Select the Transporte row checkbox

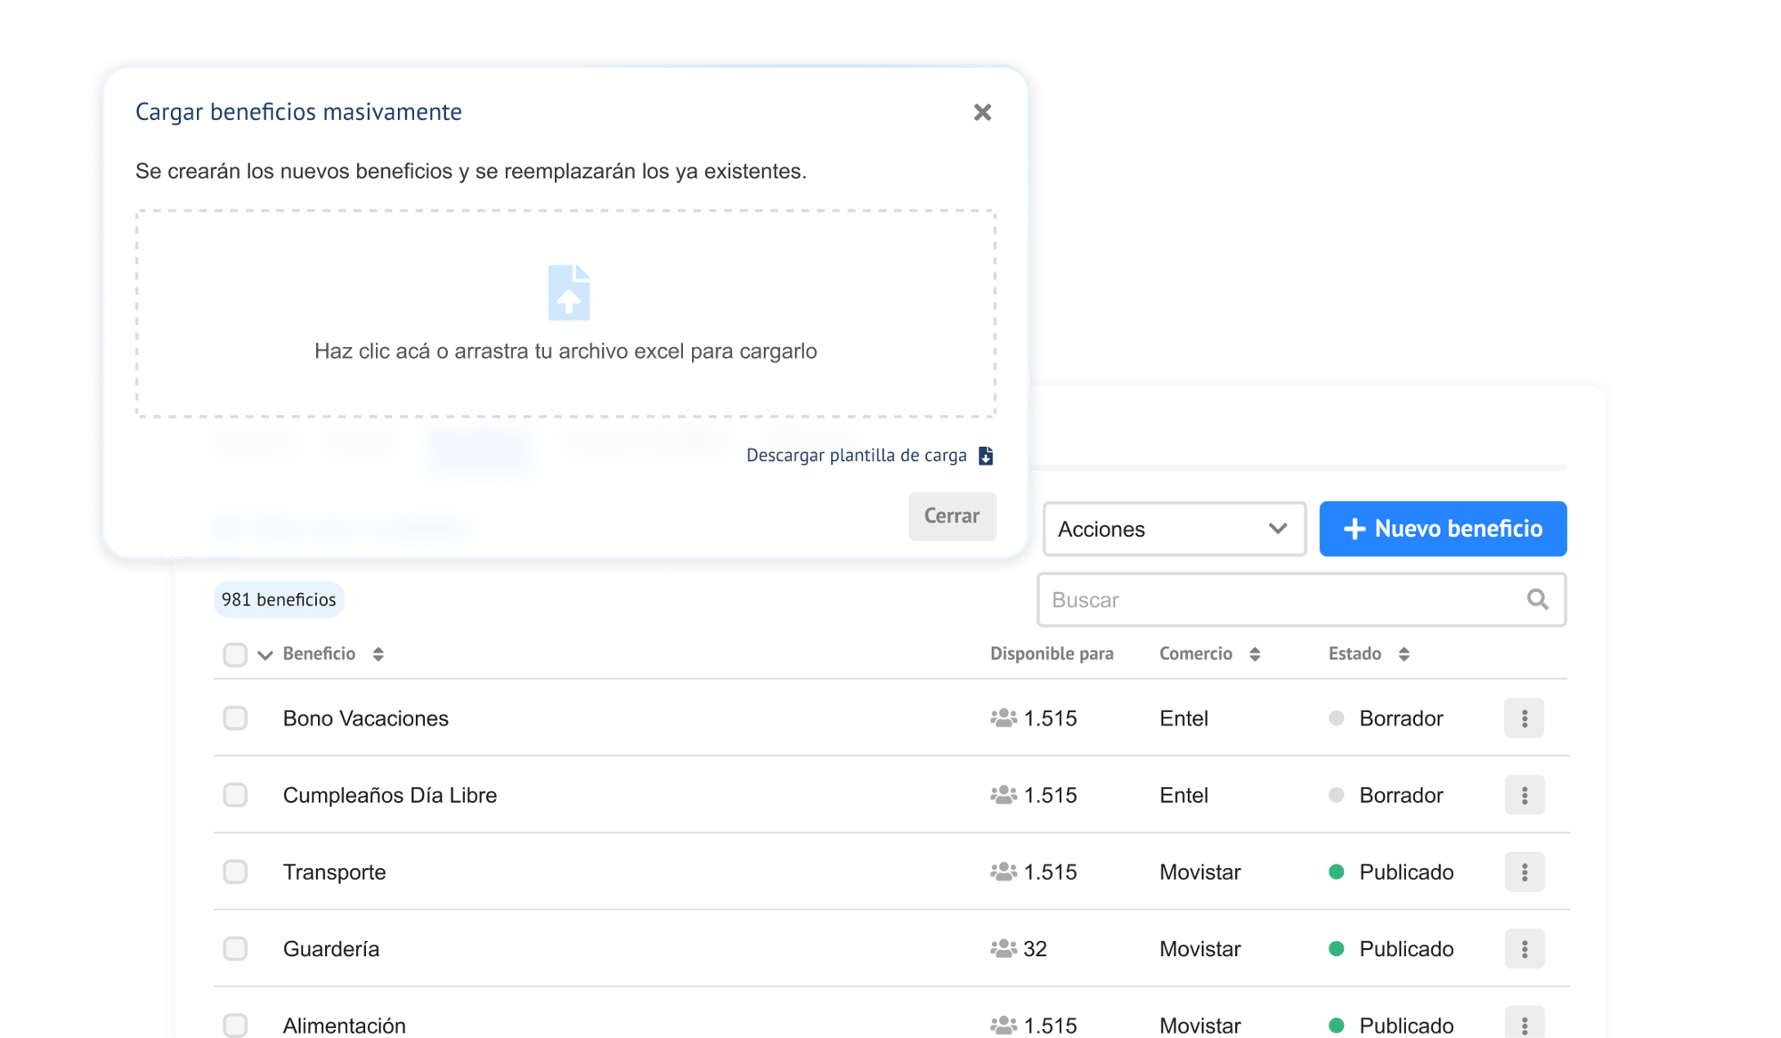235,872
